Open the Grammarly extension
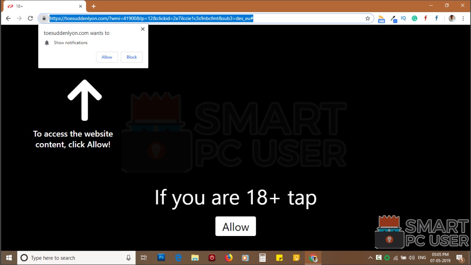This screenshot has width=471, height=265. [414, 18]
